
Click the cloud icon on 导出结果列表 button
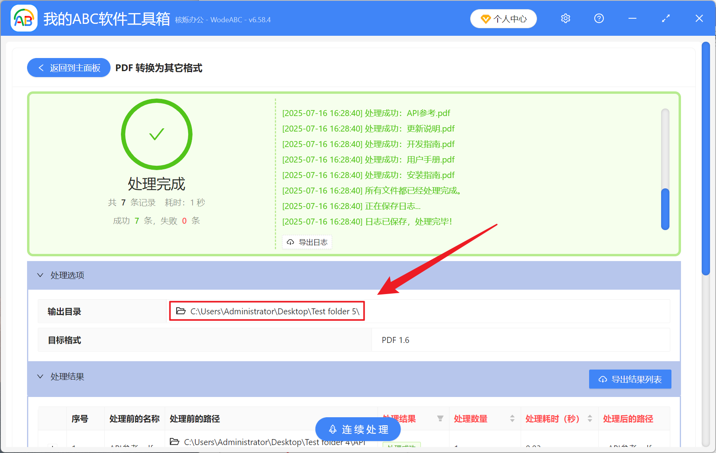[x=602, y=379]
